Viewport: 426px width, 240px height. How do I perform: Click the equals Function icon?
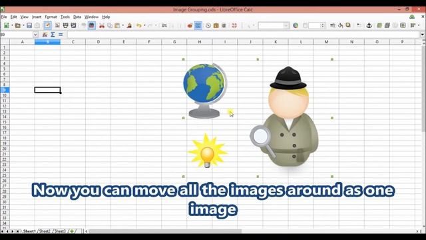[61, 35]
